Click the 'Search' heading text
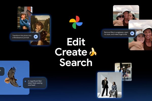This screenshot has width=152, height=101. [76, 62]
